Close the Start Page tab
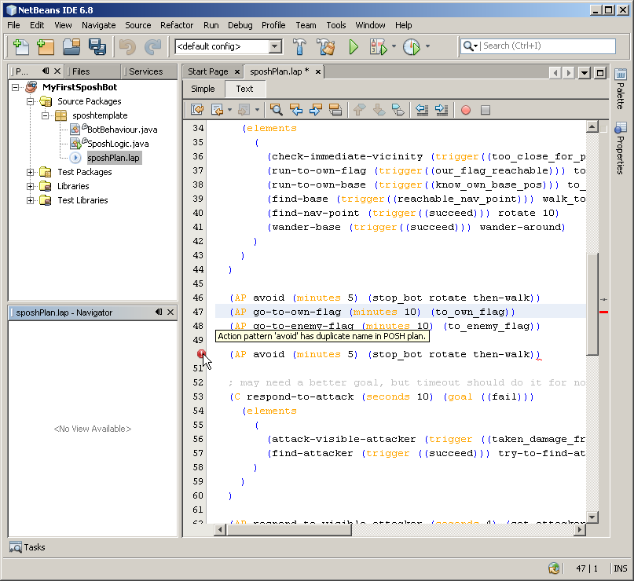Viewport: 634px width, 581px height. pos(237,72)
